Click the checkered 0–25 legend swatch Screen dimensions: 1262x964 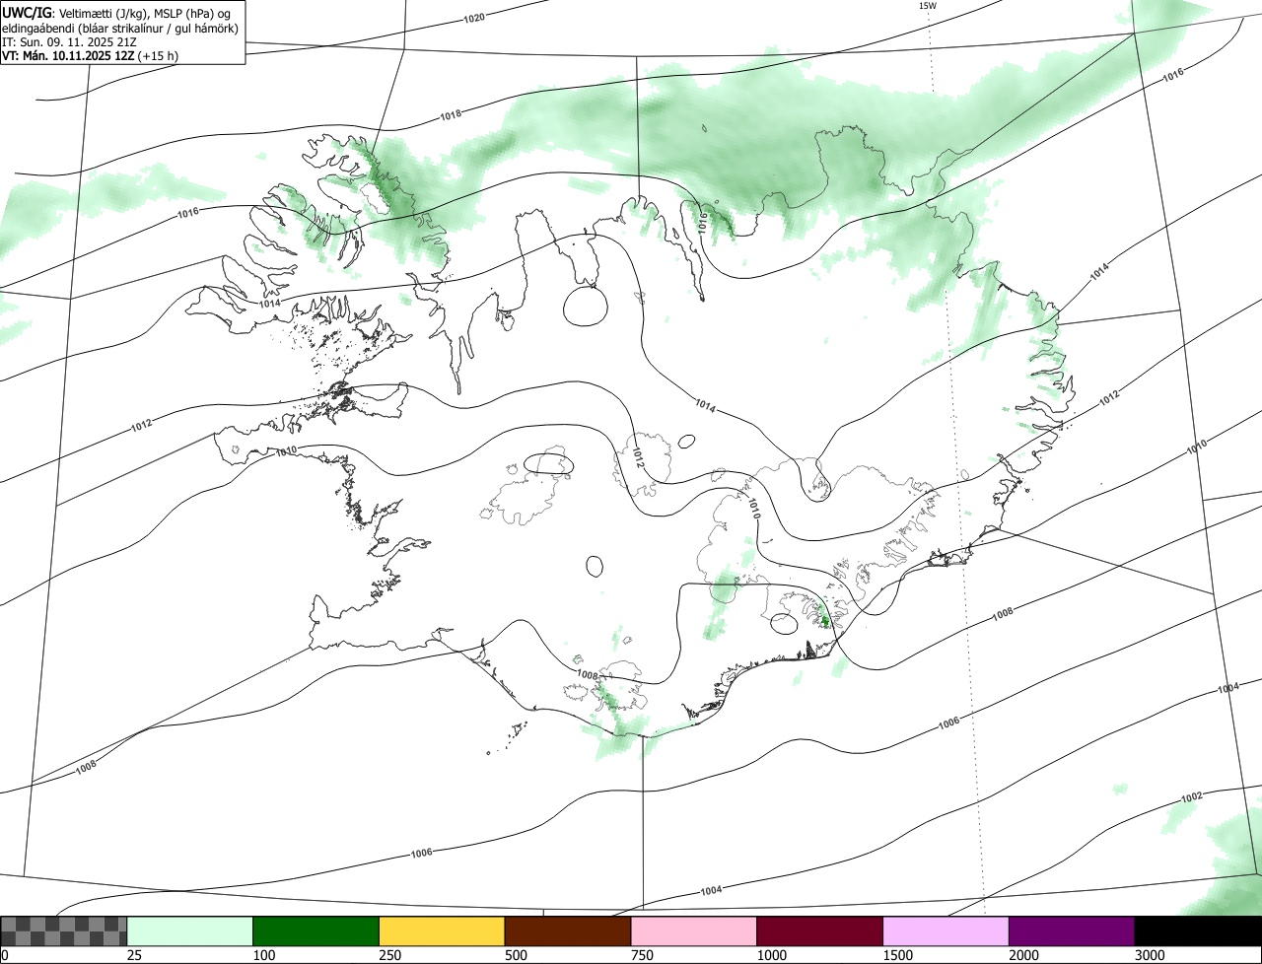point(64,931)
